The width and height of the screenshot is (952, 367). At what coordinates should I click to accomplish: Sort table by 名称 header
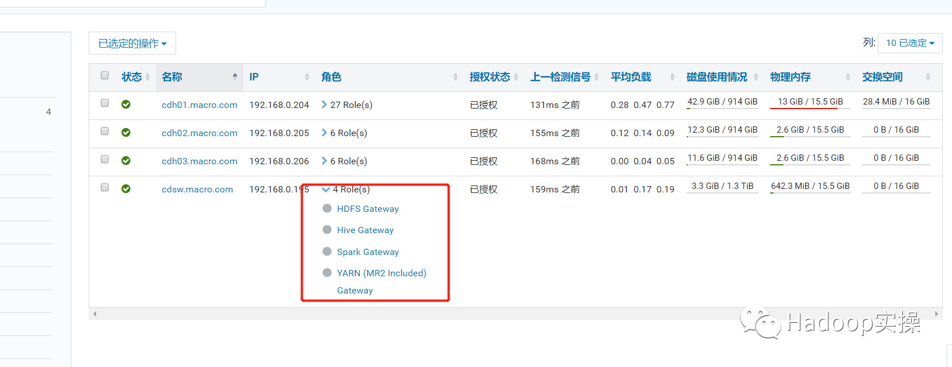(172, 77)
